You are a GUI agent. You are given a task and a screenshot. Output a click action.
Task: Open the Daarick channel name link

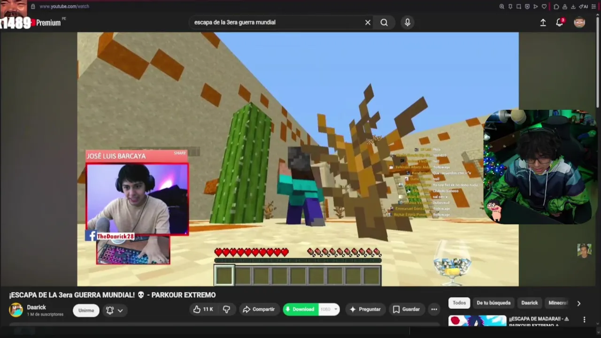coord(36,307)
